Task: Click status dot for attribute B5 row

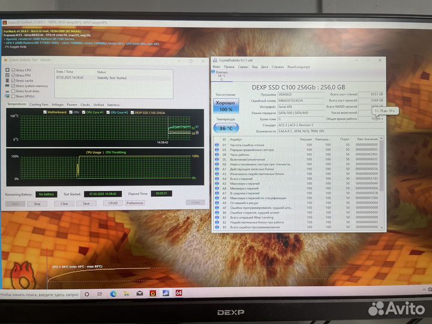Action: click(x=217, y=227)
